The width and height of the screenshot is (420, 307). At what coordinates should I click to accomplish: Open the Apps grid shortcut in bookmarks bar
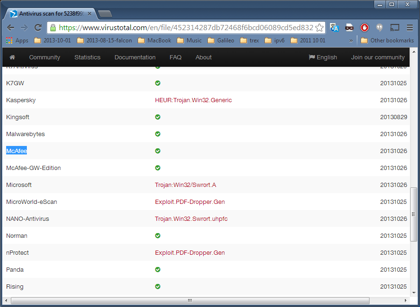click(17, 40)
